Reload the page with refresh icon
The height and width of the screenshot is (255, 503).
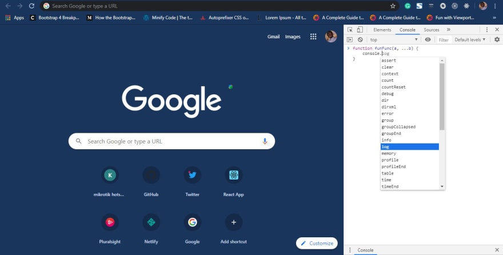[31, 6]
